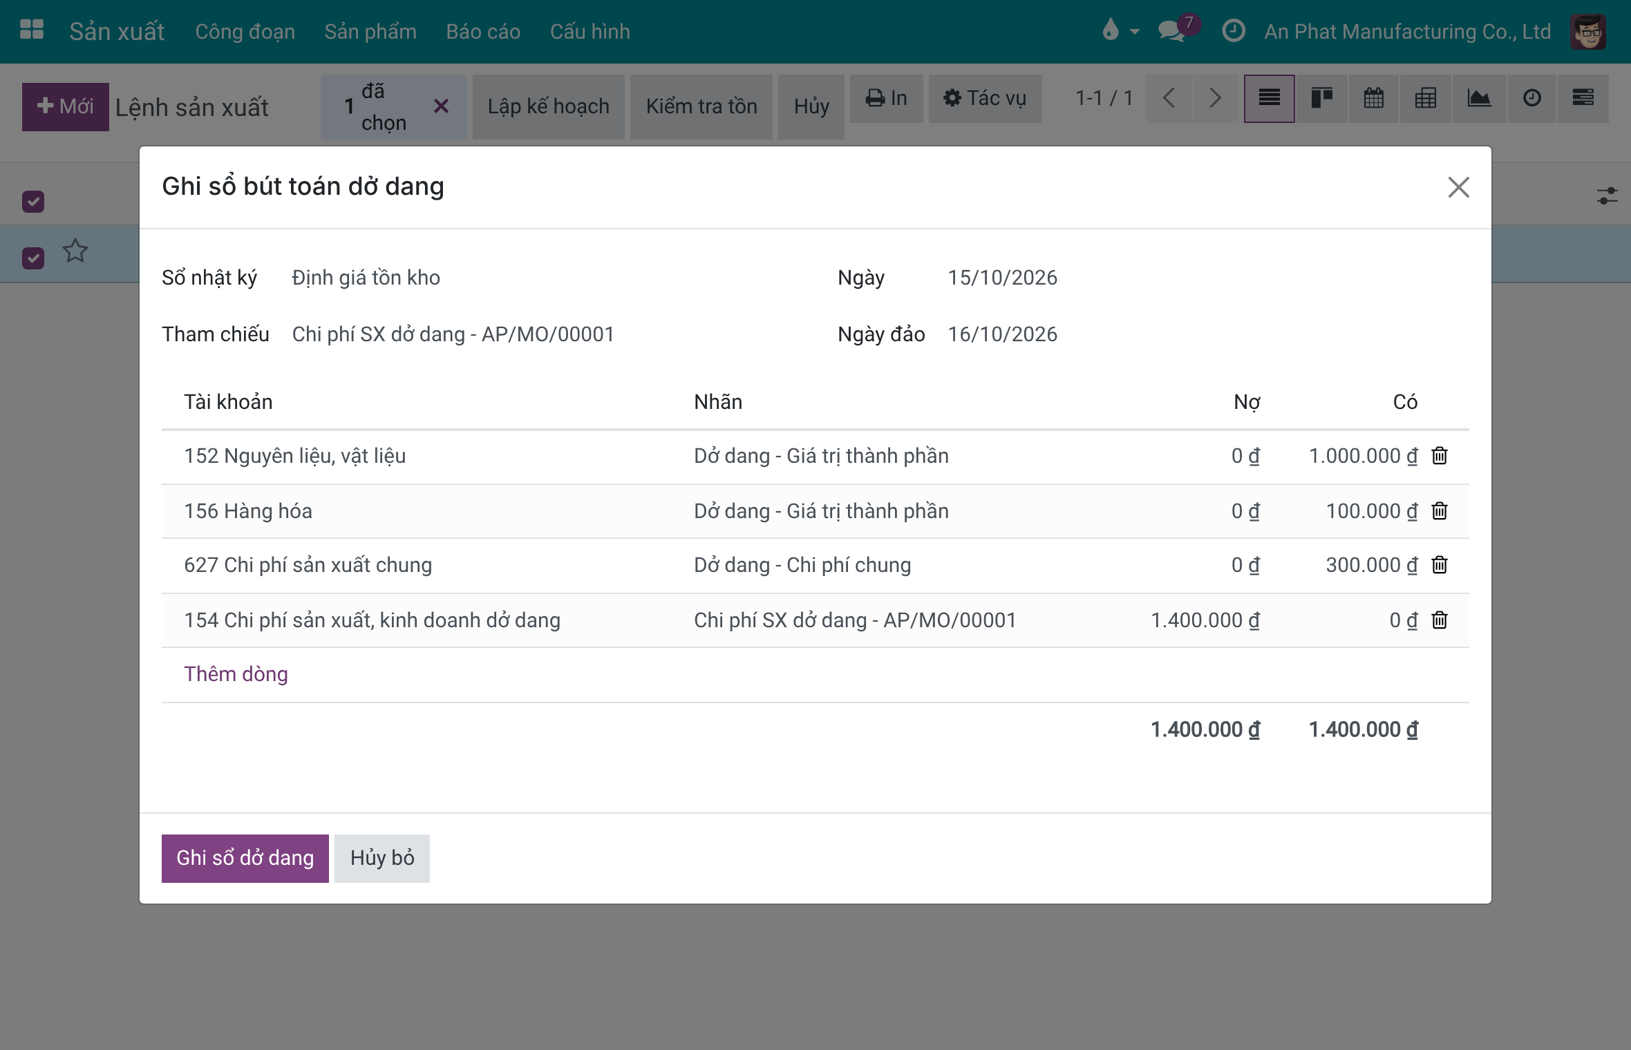Uncheck the selected manufacturing order row
The width and height of the screenshot is (1631, 1050).
[x=33, y=258]
